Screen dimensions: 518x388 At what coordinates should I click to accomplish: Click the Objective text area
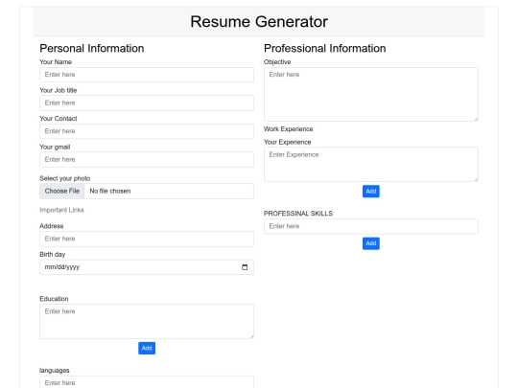[371, 94]
